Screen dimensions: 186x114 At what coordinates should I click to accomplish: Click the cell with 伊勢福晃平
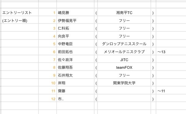(x=76, y=20)
